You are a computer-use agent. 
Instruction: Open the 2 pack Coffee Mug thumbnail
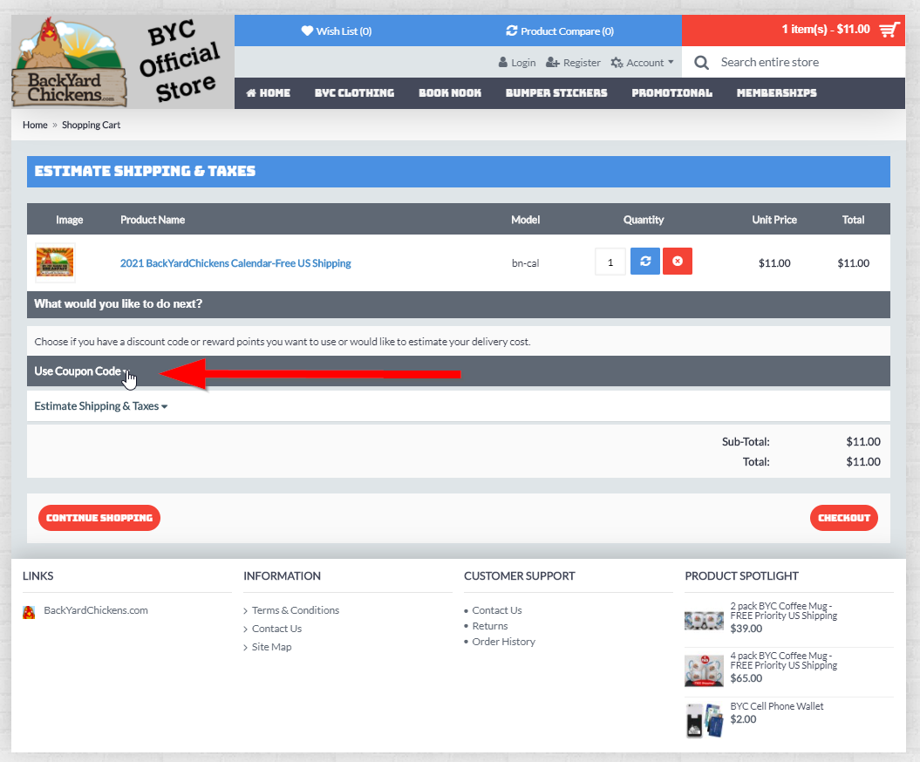coord(704,620)
